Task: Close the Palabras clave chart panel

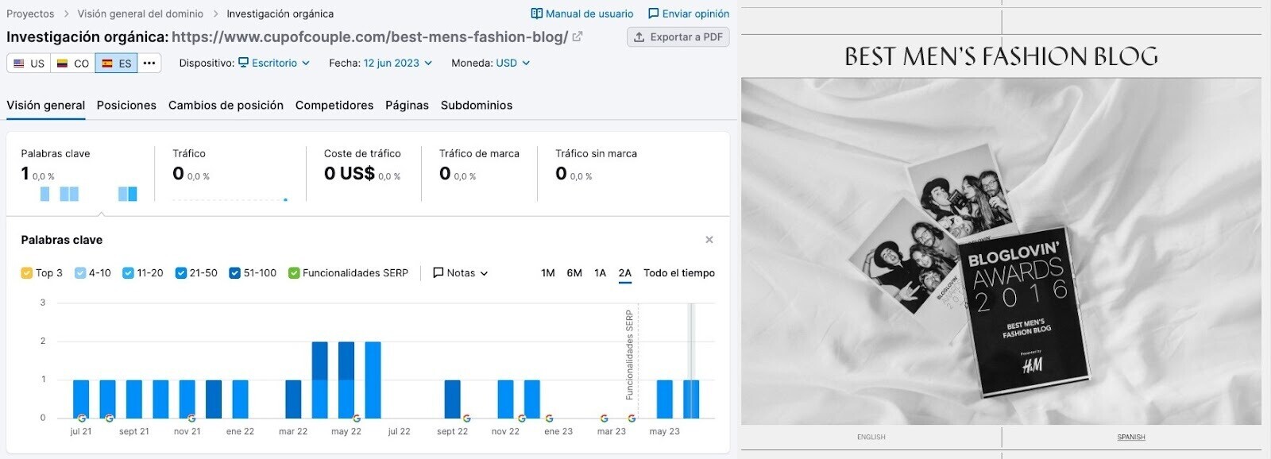Action: tap(709, 240)
